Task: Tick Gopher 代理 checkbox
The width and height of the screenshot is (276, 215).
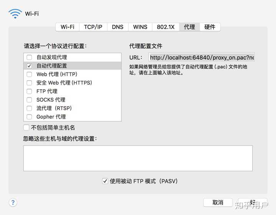Action: [29, 117]
